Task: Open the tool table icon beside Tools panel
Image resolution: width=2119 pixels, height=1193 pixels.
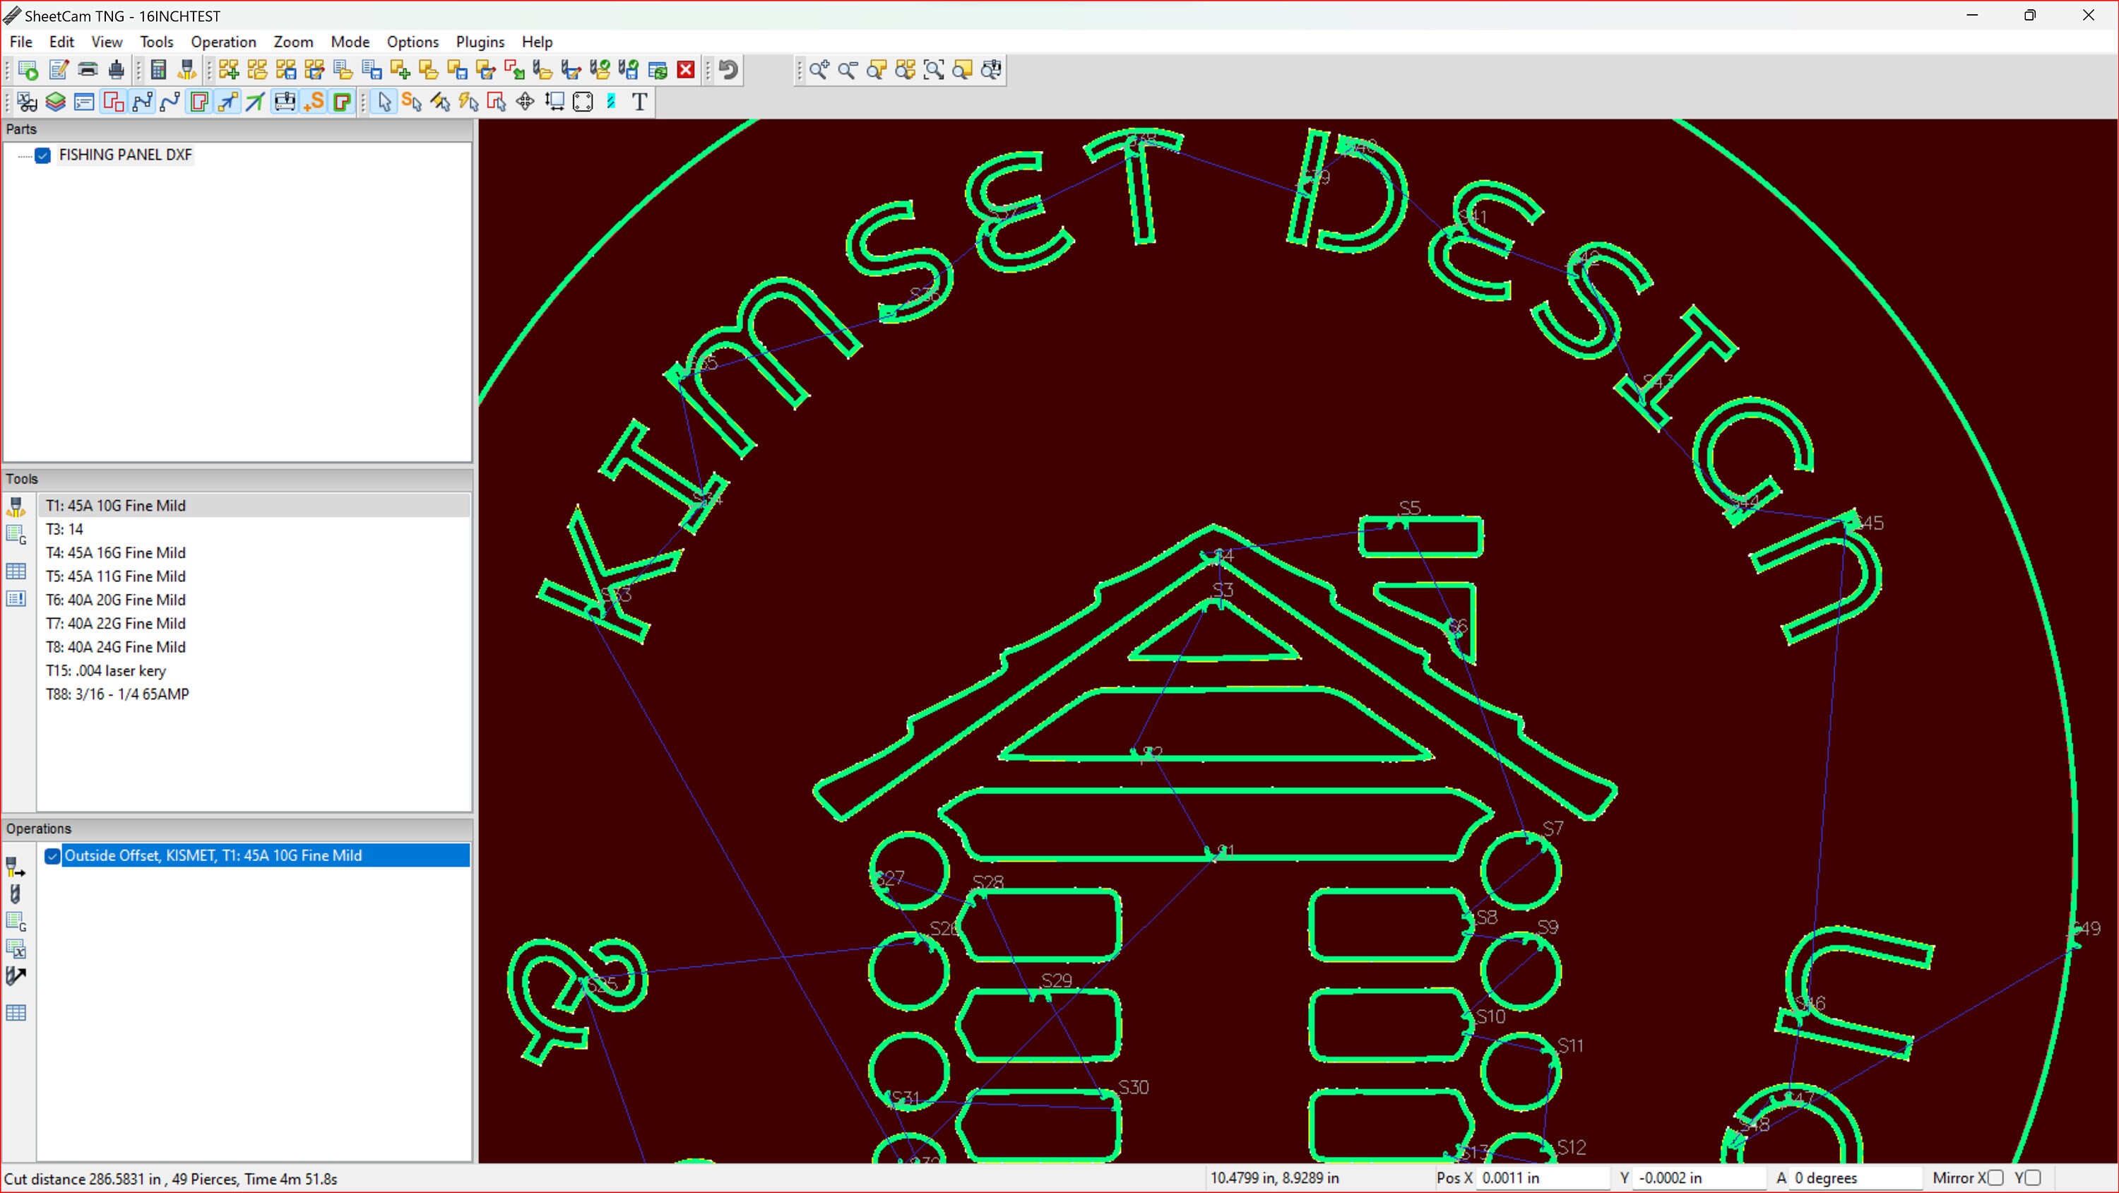Action: 16,571
